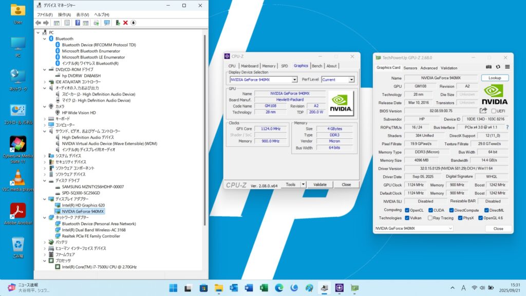This screenshot has height=296, width=526.
Task: Click the Bus Interface question mark icon
Action: point(507,127)
